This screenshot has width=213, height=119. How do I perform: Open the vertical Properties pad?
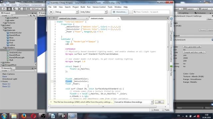(171, 35)
